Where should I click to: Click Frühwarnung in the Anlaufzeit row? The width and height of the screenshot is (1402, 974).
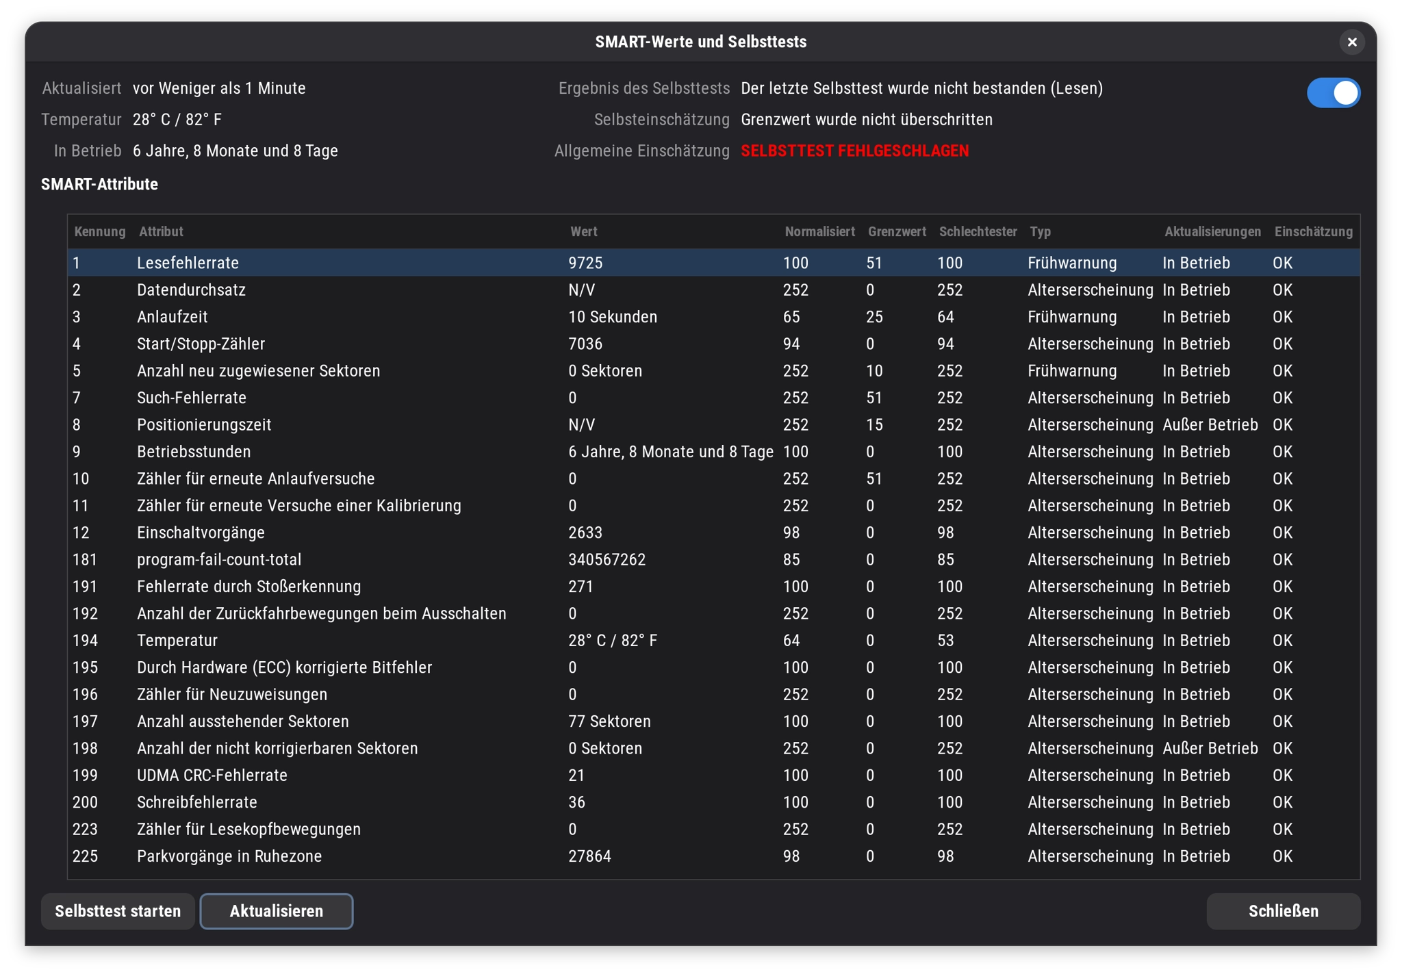tap(1072, 317)
